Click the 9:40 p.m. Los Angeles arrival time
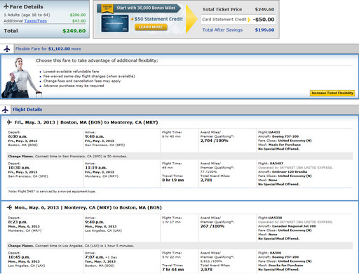359x274 pixels. point(95,222)
